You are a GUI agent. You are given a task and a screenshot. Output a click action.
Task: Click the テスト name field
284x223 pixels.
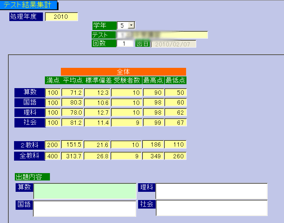(162, 35)
